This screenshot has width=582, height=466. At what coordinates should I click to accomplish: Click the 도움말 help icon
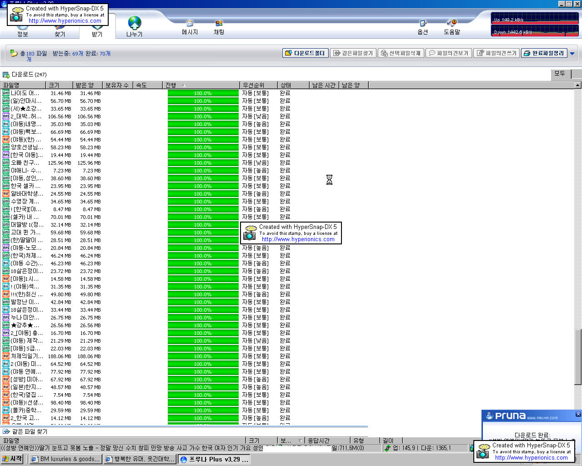click(x=452, y=23)
